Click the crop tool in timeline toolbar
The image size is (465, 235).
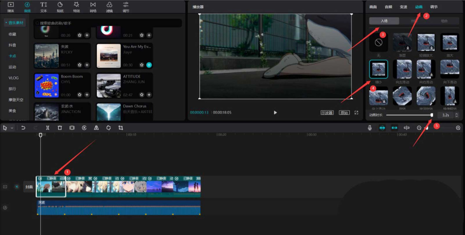[121, 128]
